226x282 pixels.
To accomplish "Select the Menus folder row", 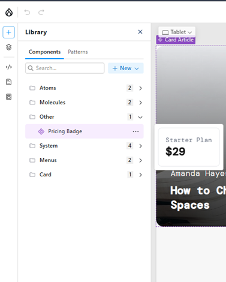I will (85, 160).
